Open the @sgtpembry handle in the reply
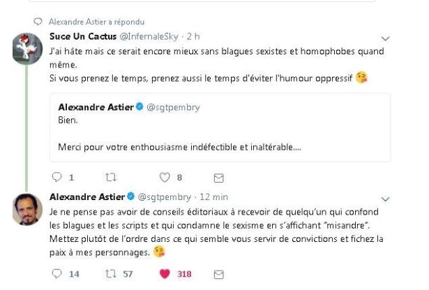 click(x=161, y=197)
